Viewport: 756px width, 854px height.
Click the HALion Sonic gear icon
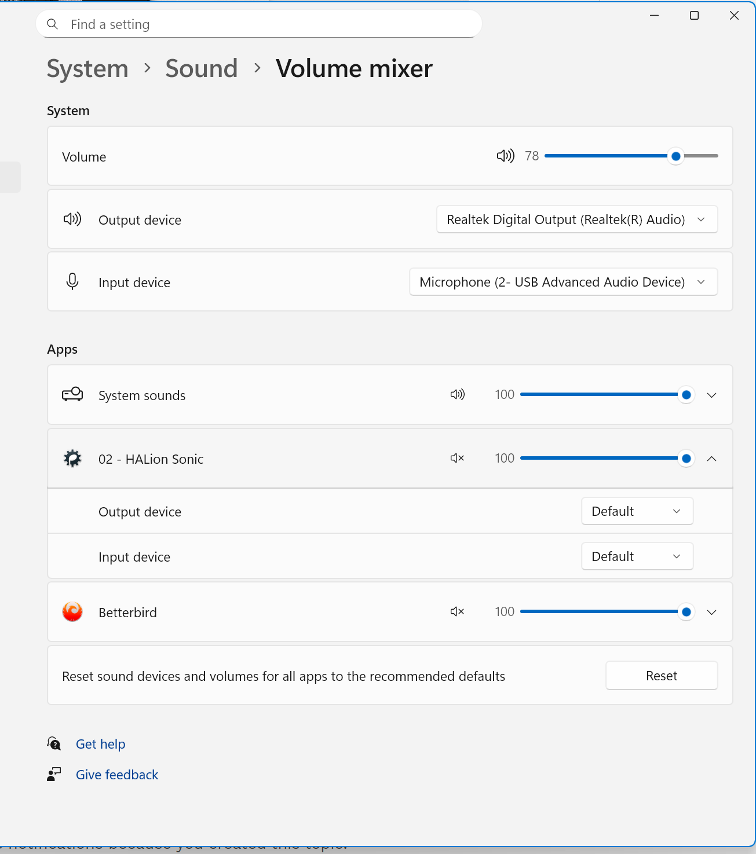click(x=72, y=459)
